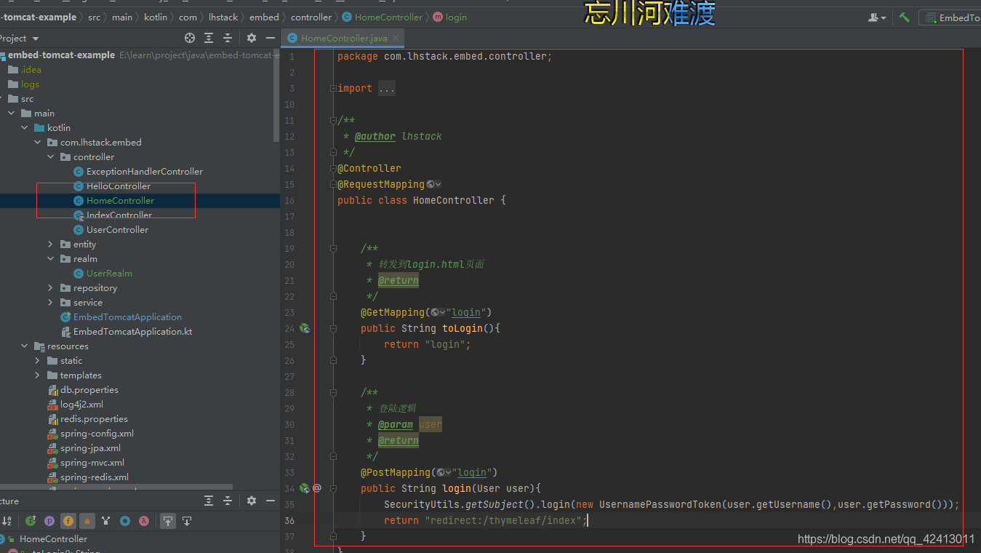Click gutter web icon on line 24
The image size is (981, 553).
pyautogui.click(x=305, y=329)
